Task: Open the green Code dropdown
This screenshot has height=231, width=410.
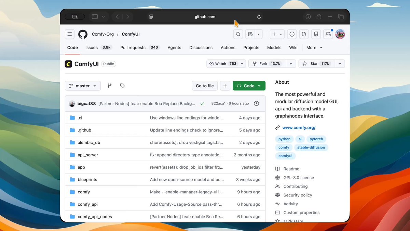Action: coord(249,86)
